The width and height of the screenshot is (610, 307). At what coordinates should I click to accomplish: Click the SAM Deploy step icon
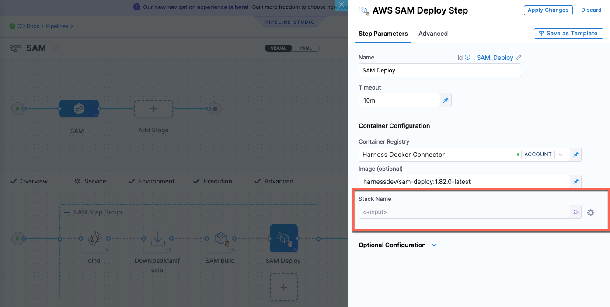pyautogui.click(x=283, y=238)
